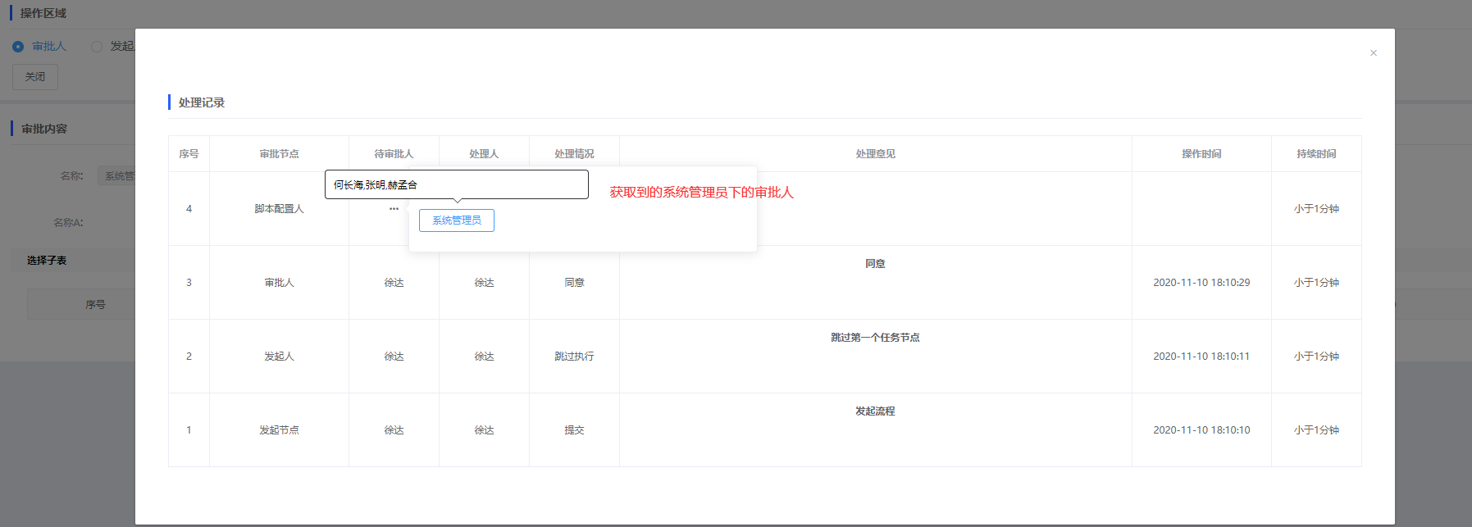This screenshot has height=527, width=1472.
Task: Click the 选择子表 section tab
Action: point(47,261)
